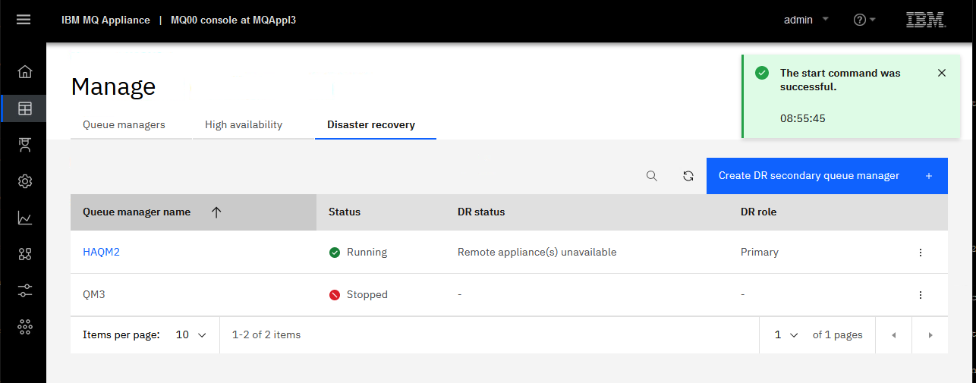Open overflow menu for QM3 row

click(x=921, y=295)
